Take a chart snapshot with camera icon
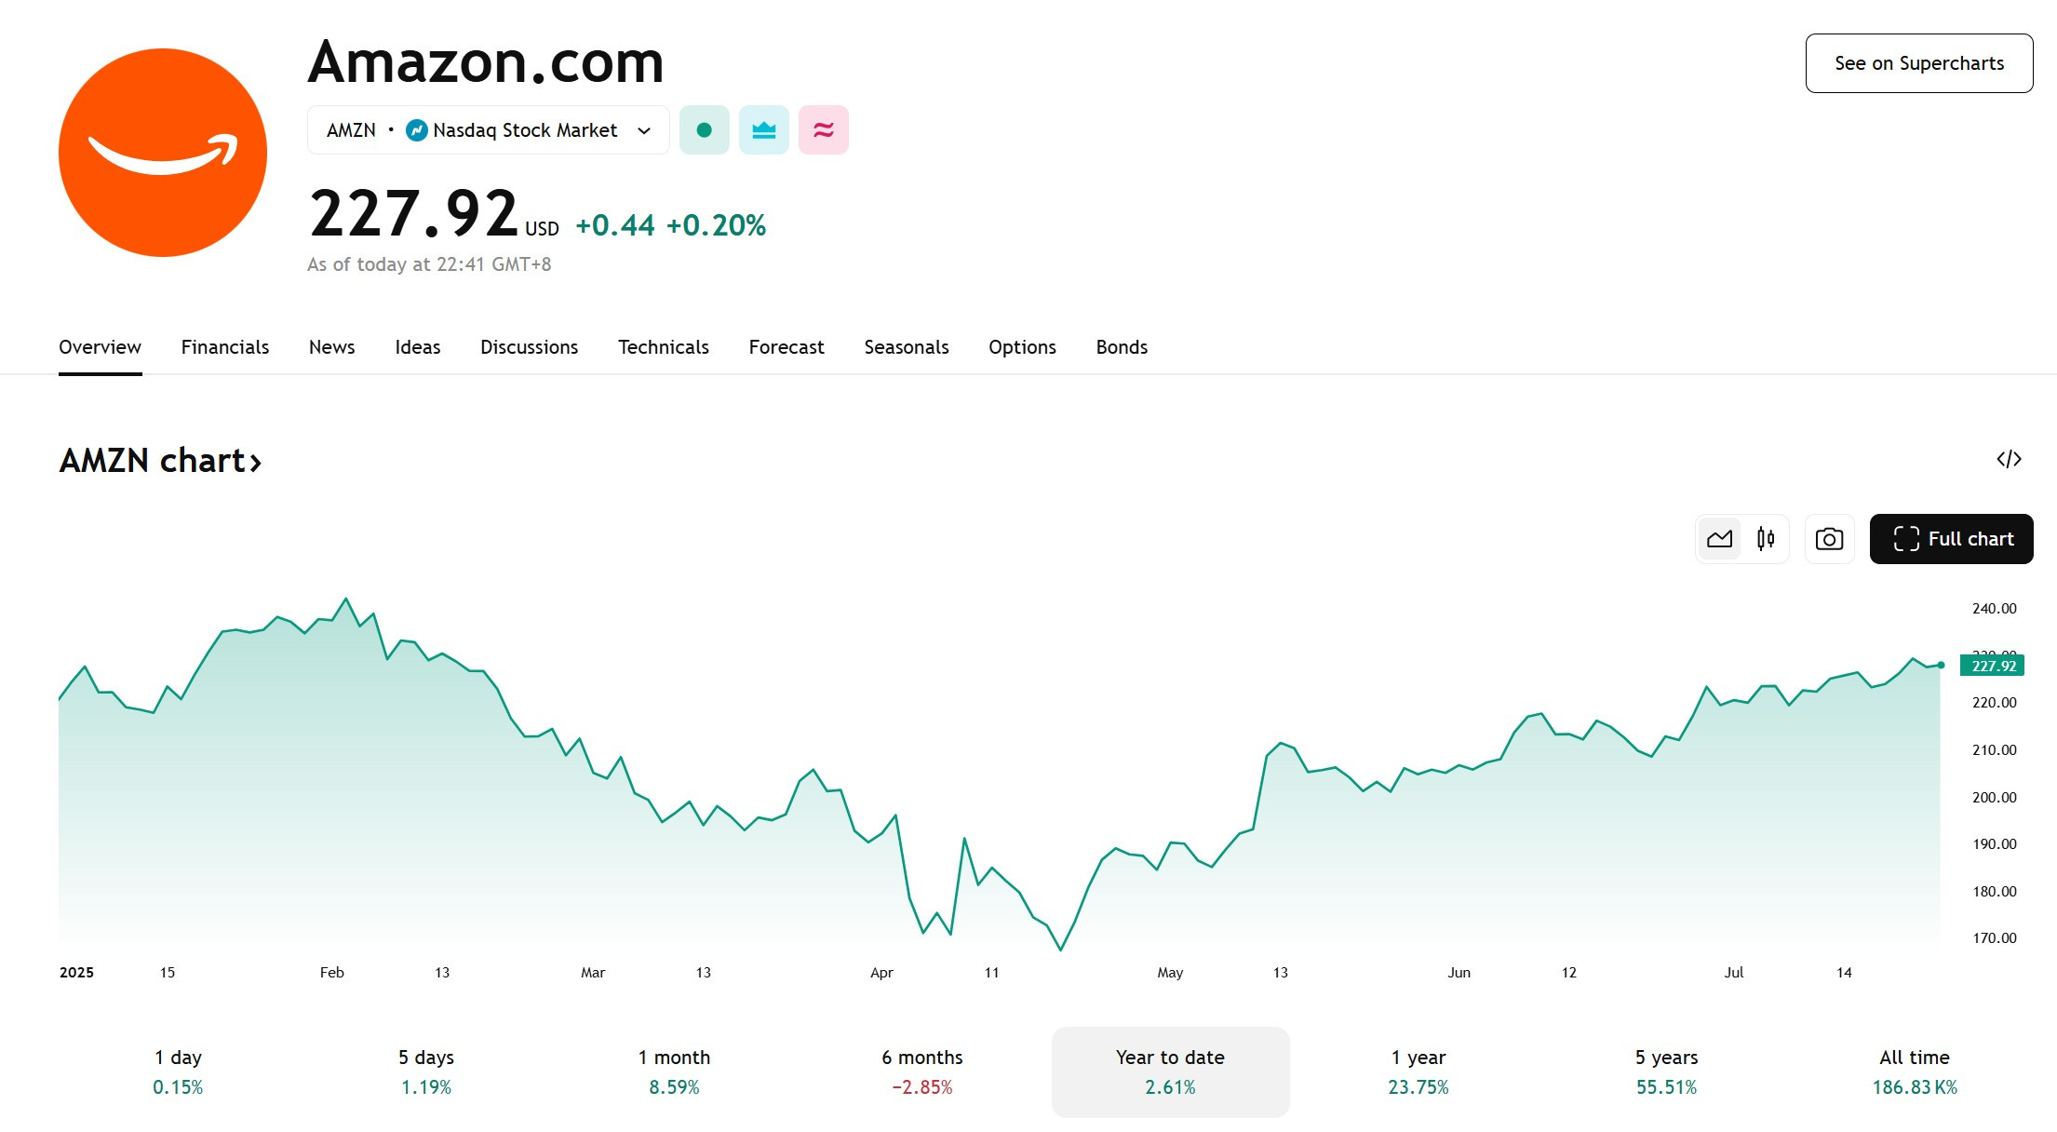 click(x=1829, y=539)
